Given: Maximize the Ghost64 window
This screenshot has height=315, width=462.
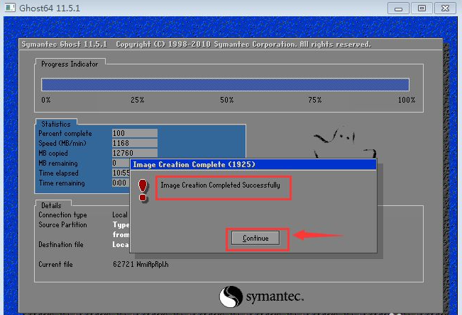Looking at the screenshot, I should 421,8.
